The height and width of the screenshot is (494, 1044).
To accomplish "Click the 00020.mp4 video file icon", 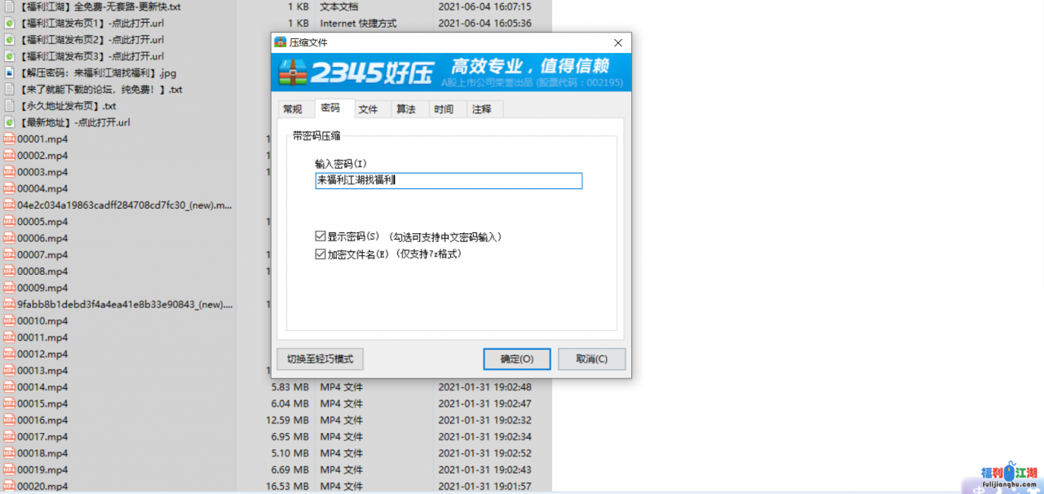I will point(9,487).
